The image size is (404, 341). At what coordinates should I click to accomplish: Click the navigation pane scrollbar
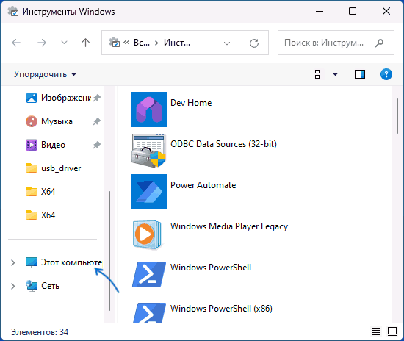[109, 251]
